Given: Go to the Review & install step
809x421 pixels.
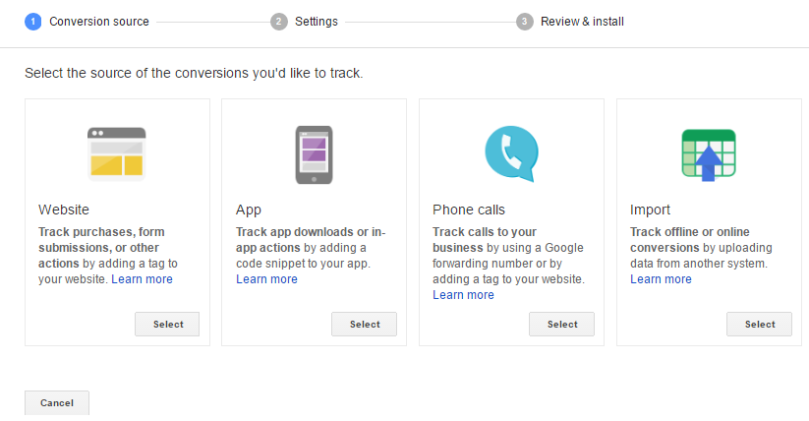Looking at the screenshot, I should pos(582,22).
